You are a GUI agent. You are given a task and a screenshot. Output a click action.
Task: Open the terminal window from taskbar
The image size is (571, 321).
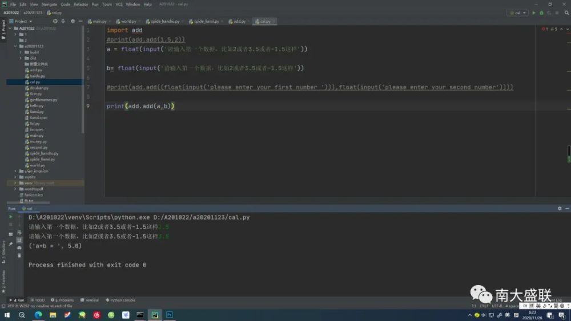click(x=140, y=315)
